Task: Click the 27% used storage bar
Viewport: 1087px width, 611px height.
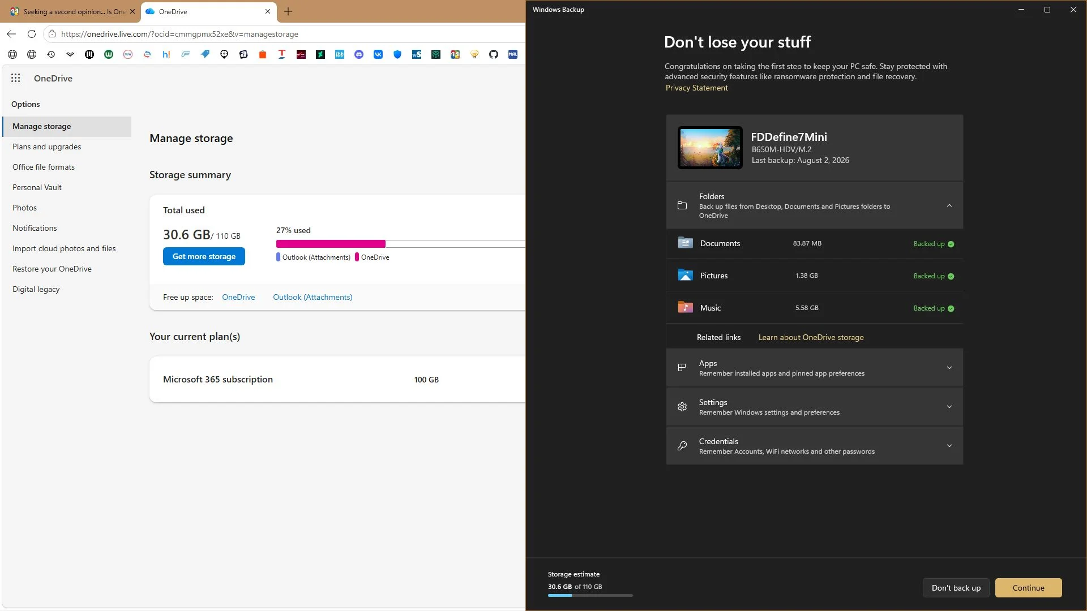Action: click(400, 244)
